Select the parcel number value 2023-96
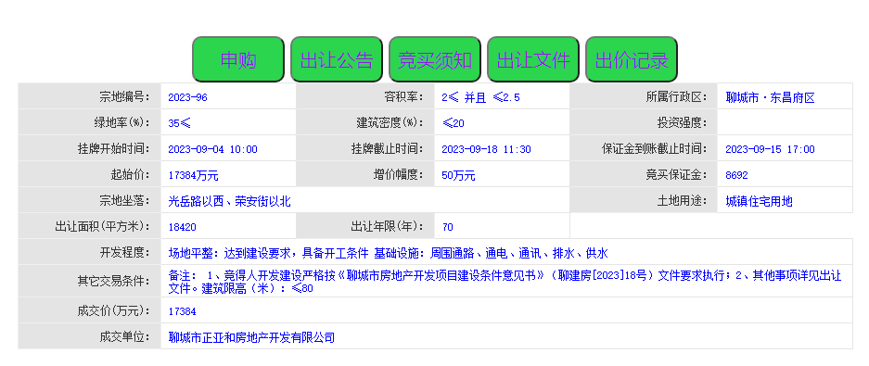 (x=188, y=98)
